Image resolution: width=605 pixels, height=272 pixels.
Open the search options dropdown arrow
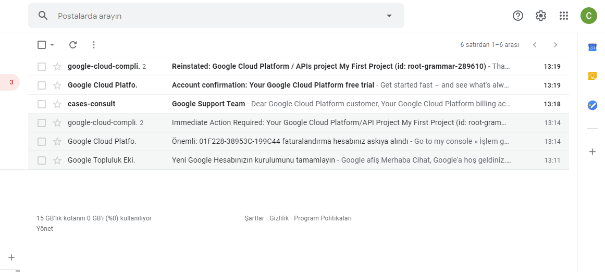tap(389, 16)
